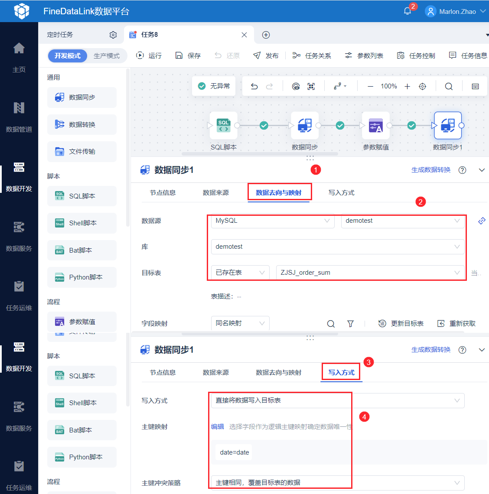Open 参数列表
Viewport: 489px width, 494px height.
pyautogui.click(x=364, y=56)
